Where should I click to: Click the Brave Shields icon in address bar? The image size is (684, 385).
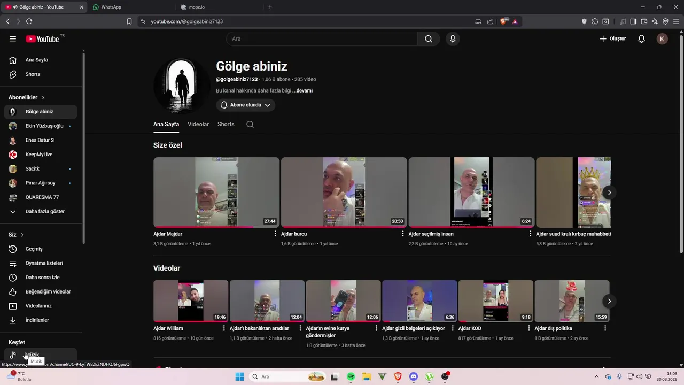pos(503,21)
